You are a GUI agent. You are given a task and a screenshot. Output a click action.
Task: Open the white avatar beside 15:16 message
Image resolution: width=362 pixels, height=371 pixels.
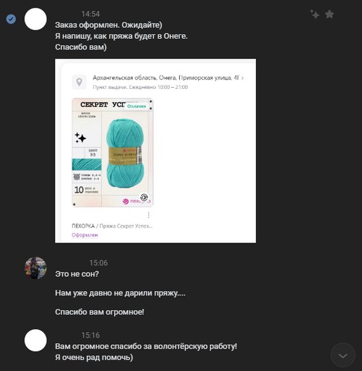point(36,340)
